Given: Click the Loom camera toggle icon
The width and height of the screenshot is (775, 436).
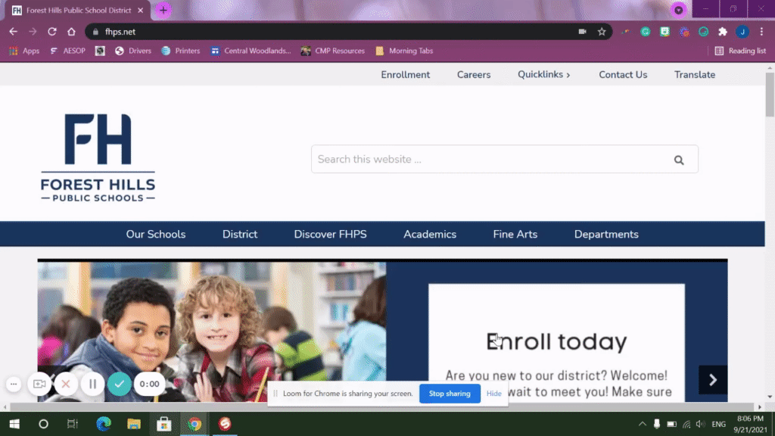Looking at the screenshot, I should pyautogui.click(x=39, y=384).
